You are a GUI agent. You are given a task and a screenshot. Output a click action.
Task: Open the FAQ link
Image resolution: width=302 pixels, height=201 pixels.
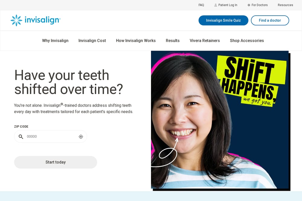(x=201, y=5)
